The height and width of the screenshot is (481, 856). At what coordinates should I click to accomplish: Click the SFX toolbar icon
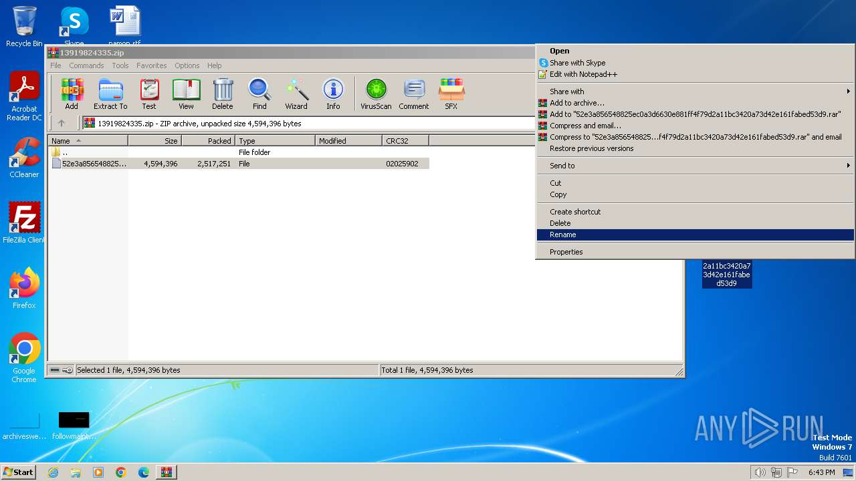point(451,94)
